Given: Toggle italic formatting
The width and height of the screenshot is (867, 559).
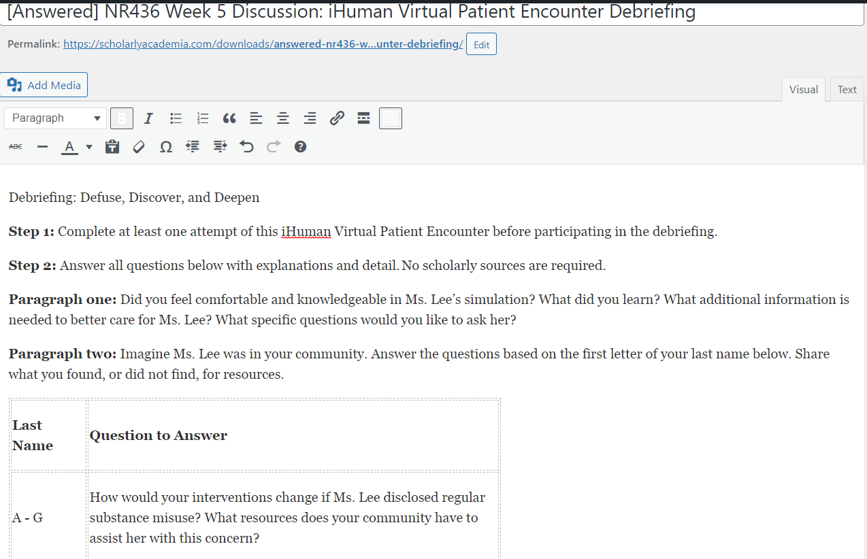Looking at the screenshot, I should 148,118.
